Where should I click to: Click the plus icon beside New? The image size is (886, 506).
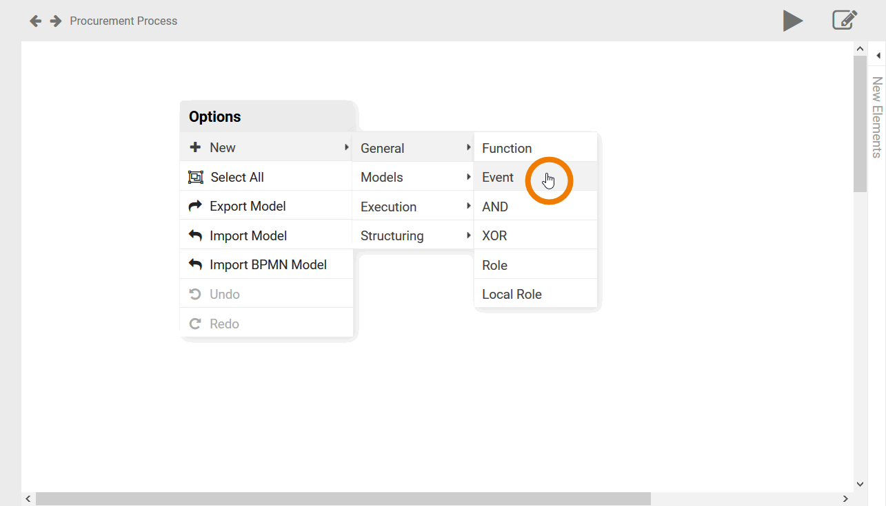[195, 147]
